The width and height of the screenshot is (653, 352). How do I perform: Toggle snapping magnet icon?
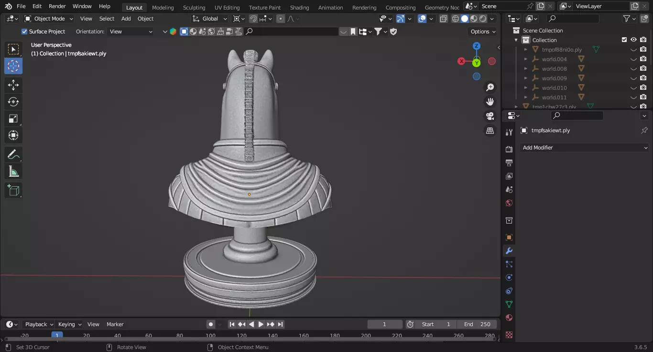point(253,19)
